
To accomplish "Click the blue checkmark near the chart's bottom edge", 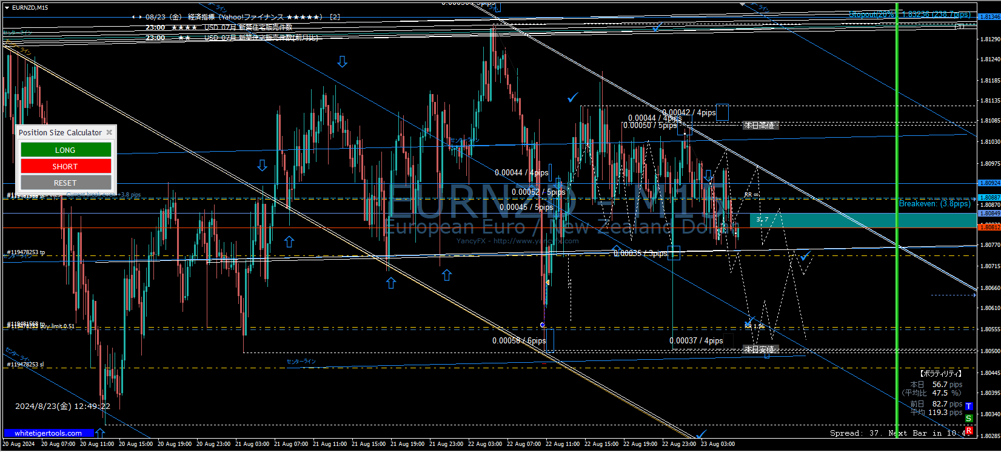I will (x=701, y=434).
